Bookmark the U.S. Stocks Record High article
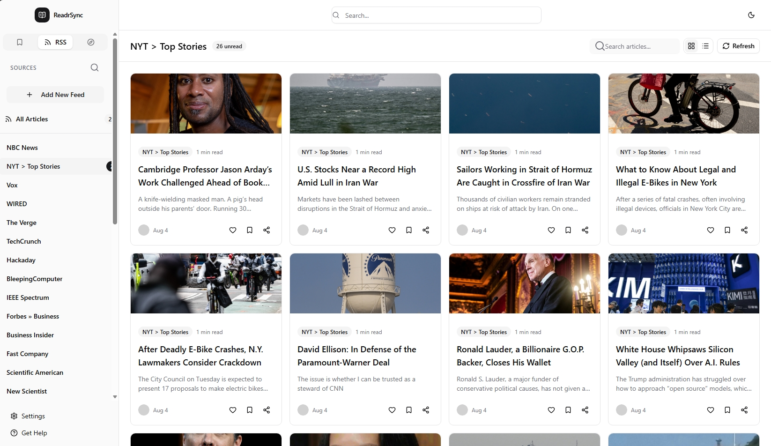Viewport: 771px width, 446px height. (409, 230)
